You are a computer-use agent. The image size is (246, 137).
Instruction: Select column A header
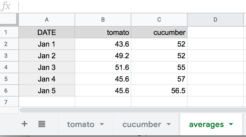(x=47, y=20)
